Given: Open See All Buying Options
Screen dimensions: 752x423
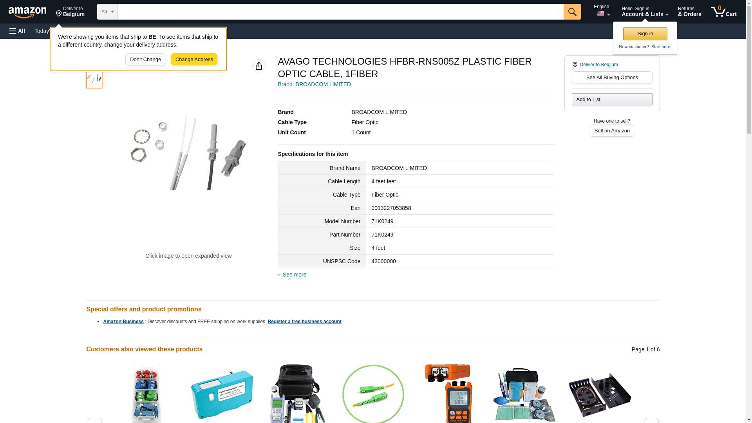Looking at the screenshot, I should (612, 77).
